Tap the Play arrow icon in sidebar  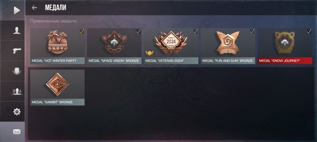coord(17,10)
